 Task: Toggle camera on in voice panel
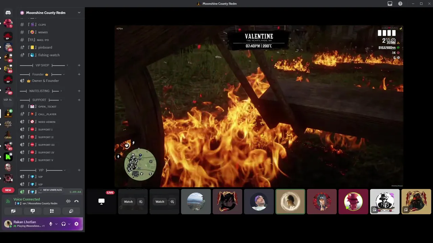[13, 211]
